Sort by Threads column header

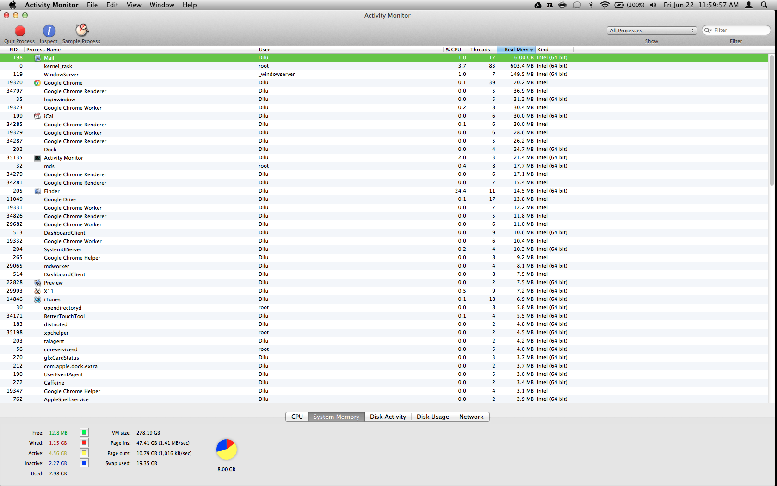[x=481, y=50]
